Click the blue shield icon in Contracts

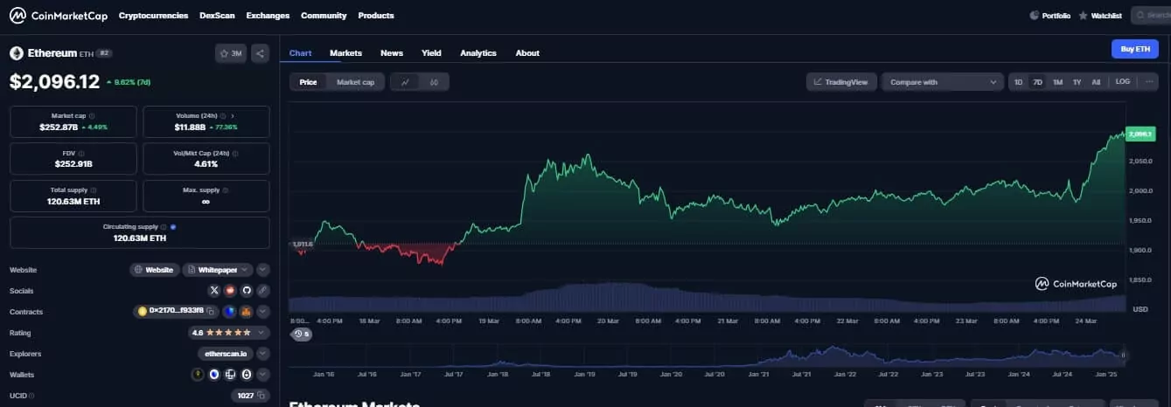[x=230, y=311]
